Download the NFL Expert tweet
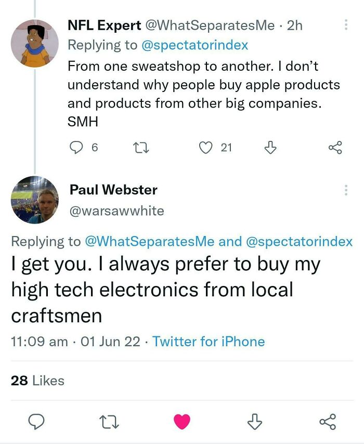 click(270, 148)
